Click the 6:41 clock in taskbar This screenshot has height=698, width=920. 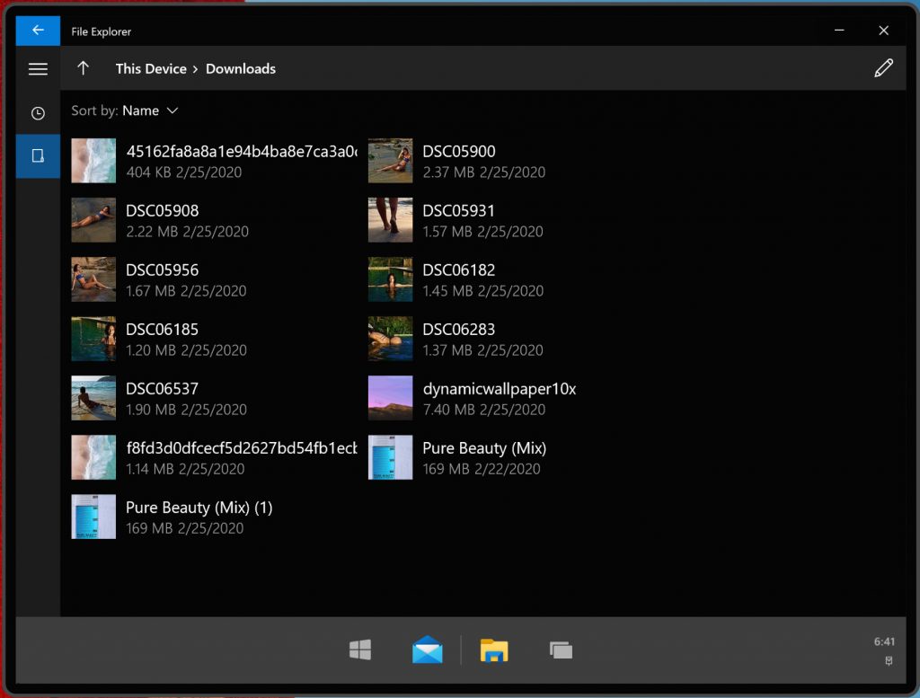884,642
